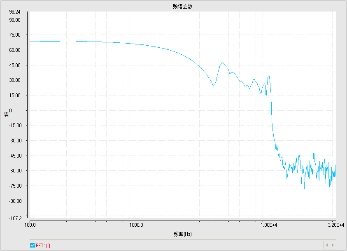Click the chart title 频谱函数
The image size is (347, 251).
coord(183,6)
